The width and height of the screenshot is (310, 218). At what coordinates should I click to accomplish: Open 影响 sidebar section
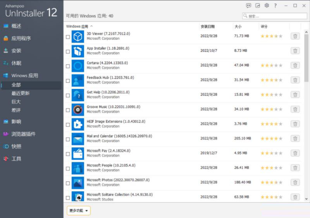[x=16, y=121]
